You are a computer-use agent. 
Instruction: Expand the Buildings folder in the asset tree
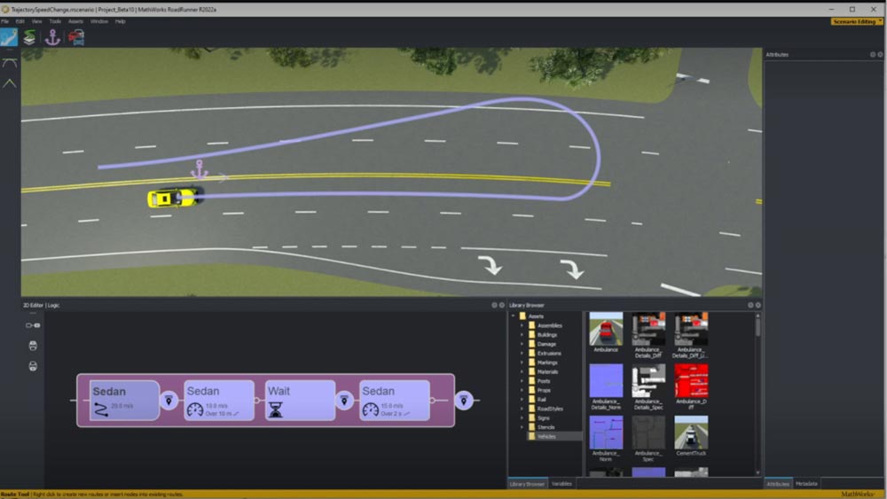tap(522, 335)
